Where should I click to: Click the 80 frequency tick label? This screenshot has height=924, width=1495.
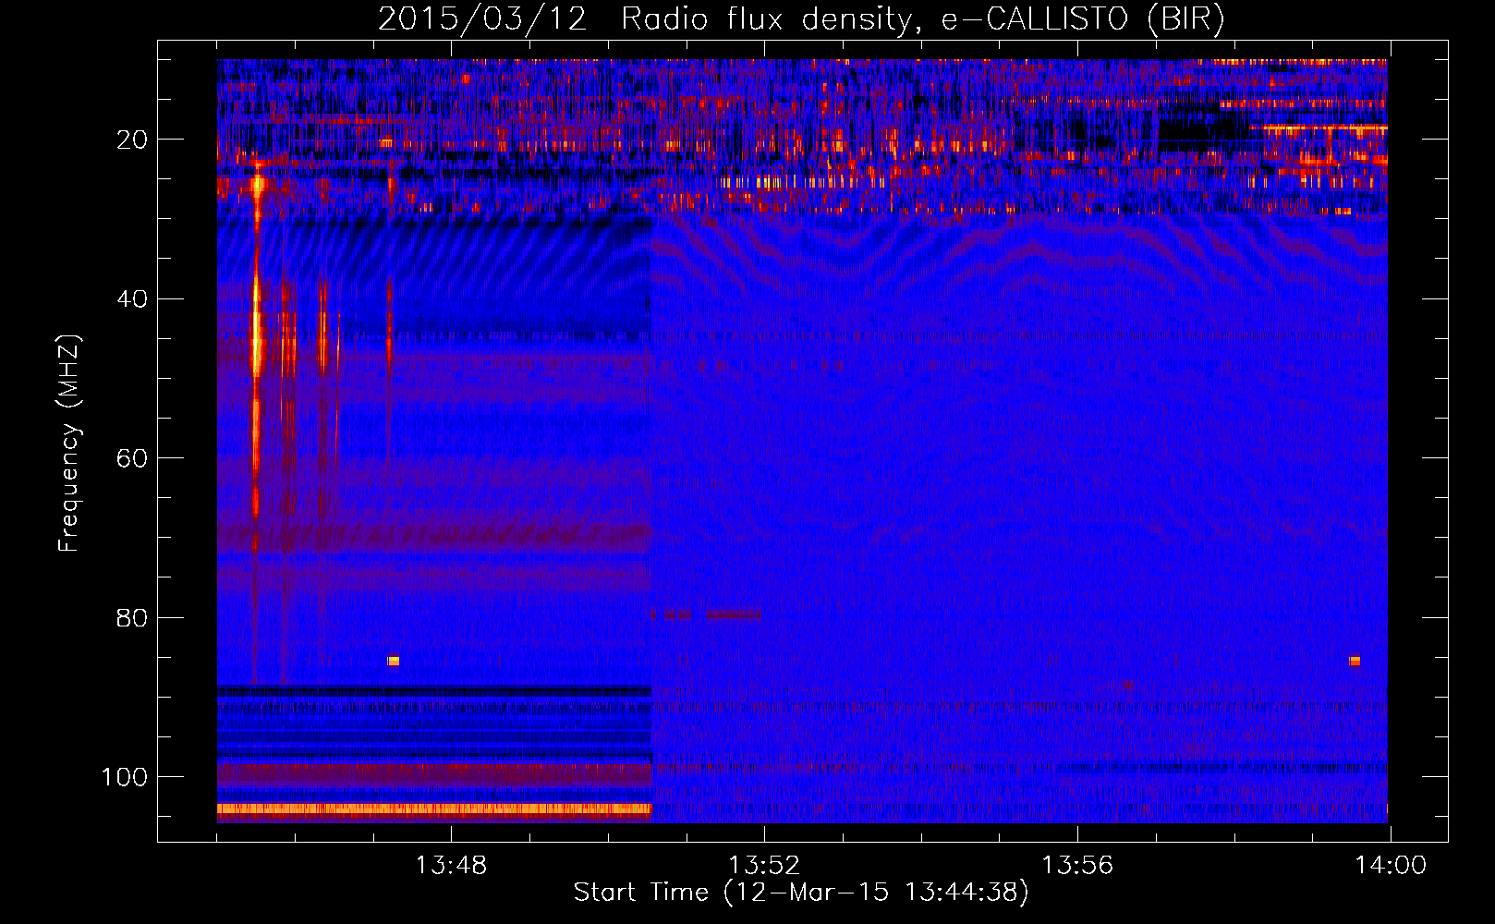132,618
